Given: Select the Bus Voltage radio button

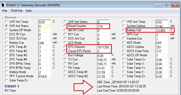Looking at the screenshot, I should pos(65,55).
